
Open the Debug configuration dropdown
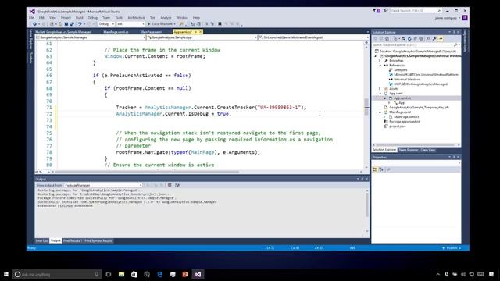tap(106, 24)
